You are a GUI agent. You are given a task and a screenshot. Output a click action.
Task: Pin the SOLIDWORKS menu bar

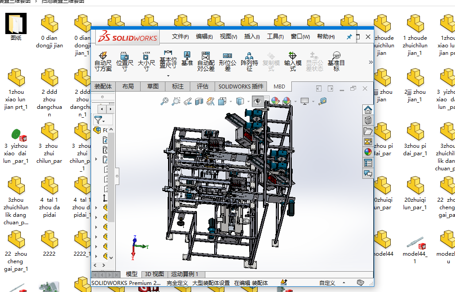[x=349, y=37]
